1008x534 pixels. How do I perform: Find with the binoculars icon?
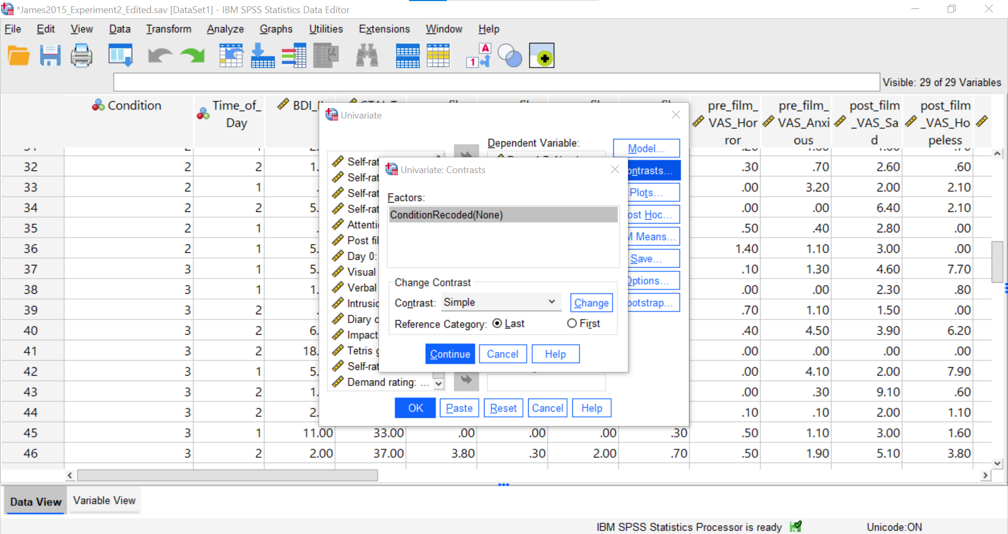pyautogui.click(x=367, y=56)
